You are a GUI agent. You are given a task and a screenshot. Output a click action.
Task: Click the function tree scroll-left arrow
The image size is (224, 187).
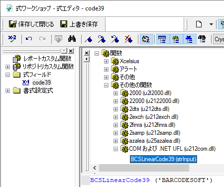[x=95, y=168]
